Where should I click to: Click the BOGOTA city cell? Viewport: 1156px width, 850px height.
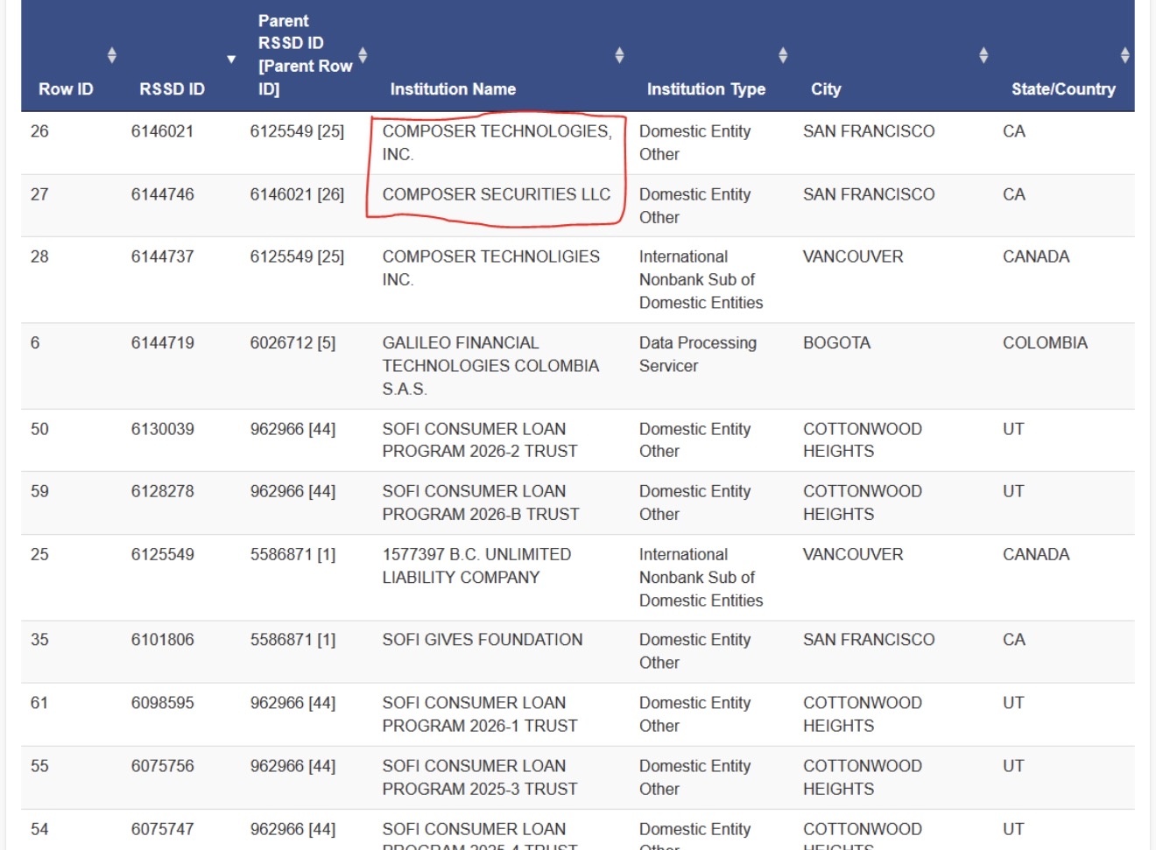(x=836, y=342)
